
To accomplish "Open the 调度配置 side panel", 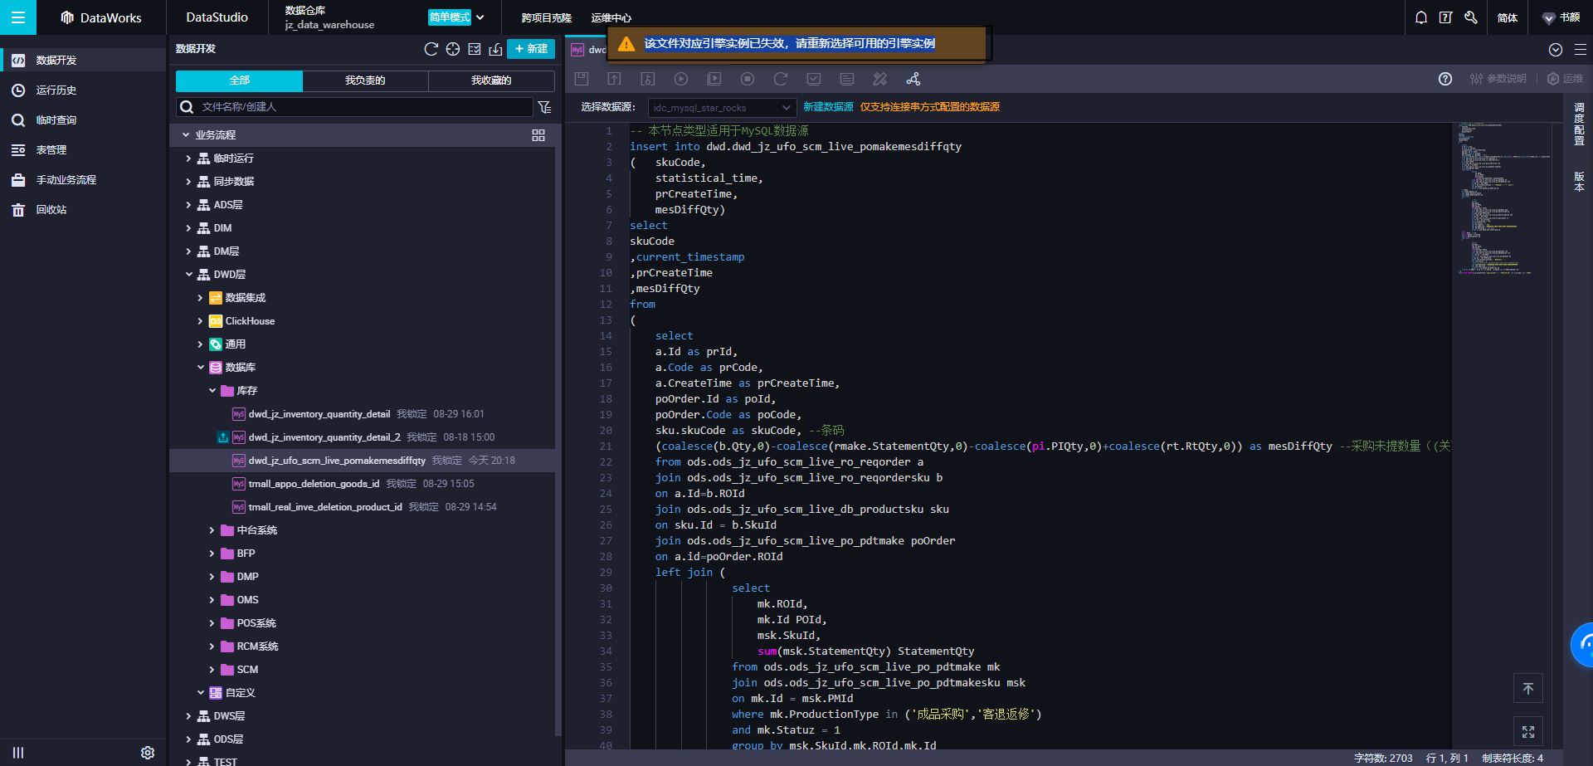I will coord(1579,124).
